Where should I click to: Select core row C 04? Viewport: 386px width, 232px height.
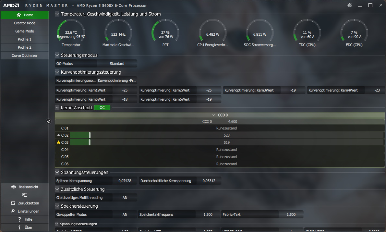click(220, 150)
